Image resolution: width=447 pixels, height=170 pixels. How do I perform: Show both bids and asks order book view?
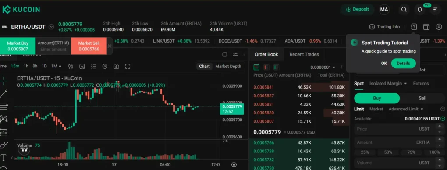pos(256,67)
